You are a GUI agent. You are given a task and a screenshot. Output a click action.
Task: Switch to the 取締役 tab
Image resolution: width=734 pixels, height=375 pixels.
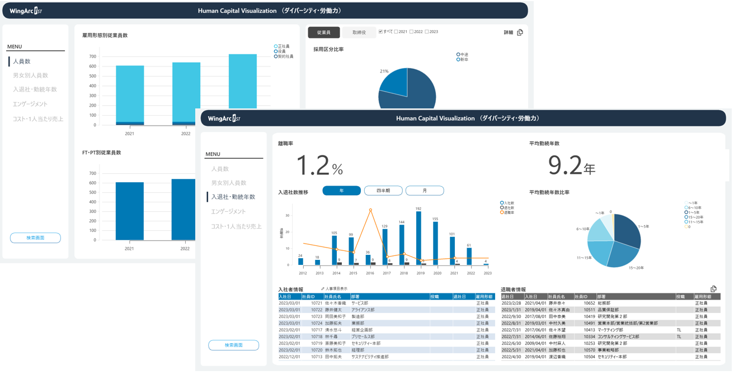[359, 32]
